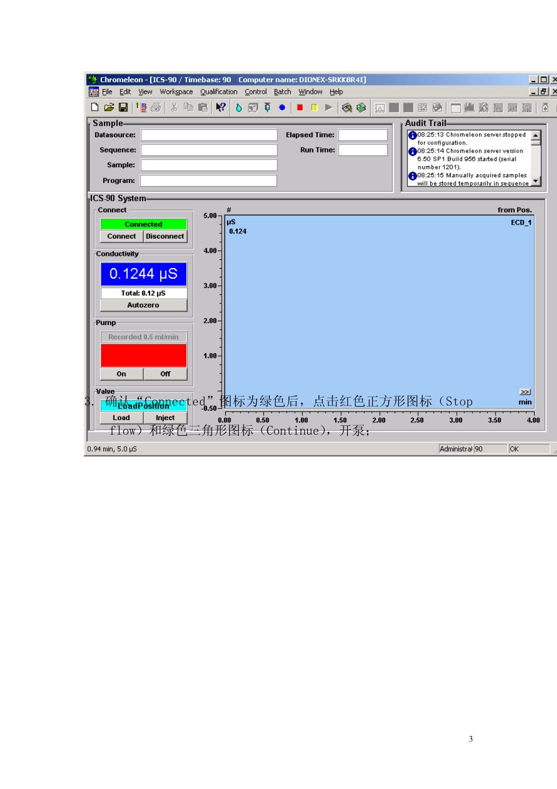
Task: Click the Cut scissors icon
Action: [x=174, y=107]
